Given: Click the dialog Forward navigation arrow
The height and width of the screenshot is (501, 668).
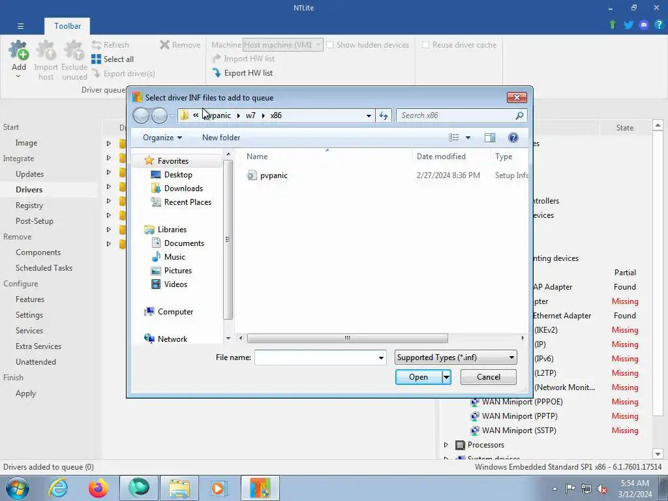Looking at the screenshot, I should 159,115.
